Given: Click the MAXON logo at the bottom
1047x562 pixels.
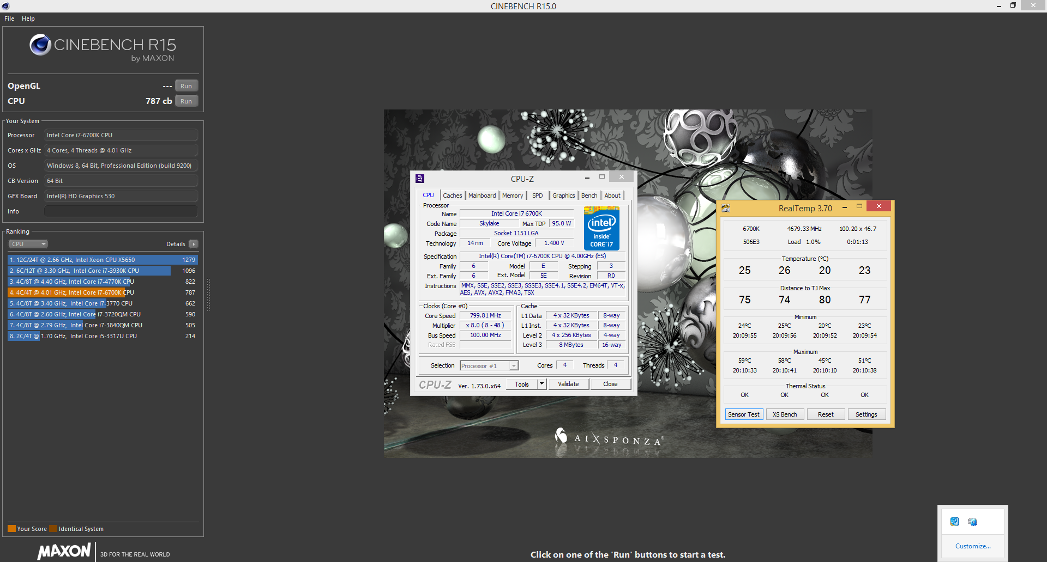Looking at the screenshot, I should coord(64,551).
